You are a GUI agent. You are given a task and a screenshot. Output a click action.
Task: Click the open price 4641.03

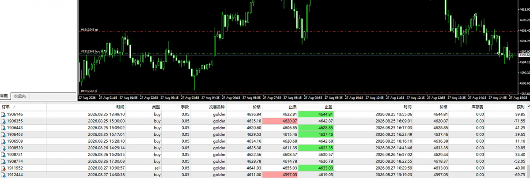click(254, 168)
